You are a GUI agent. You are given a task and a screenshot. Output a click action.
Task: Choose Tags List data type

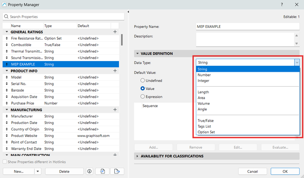point(248,126)
